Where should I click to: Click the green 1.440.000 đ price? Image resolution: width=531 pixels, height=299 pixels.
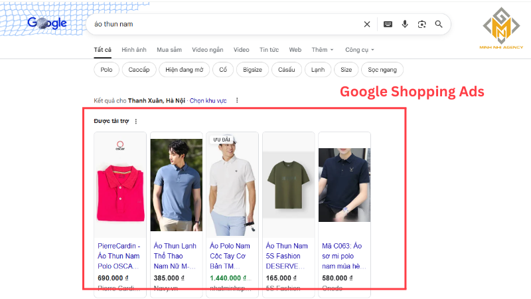[x=230, y=278]
